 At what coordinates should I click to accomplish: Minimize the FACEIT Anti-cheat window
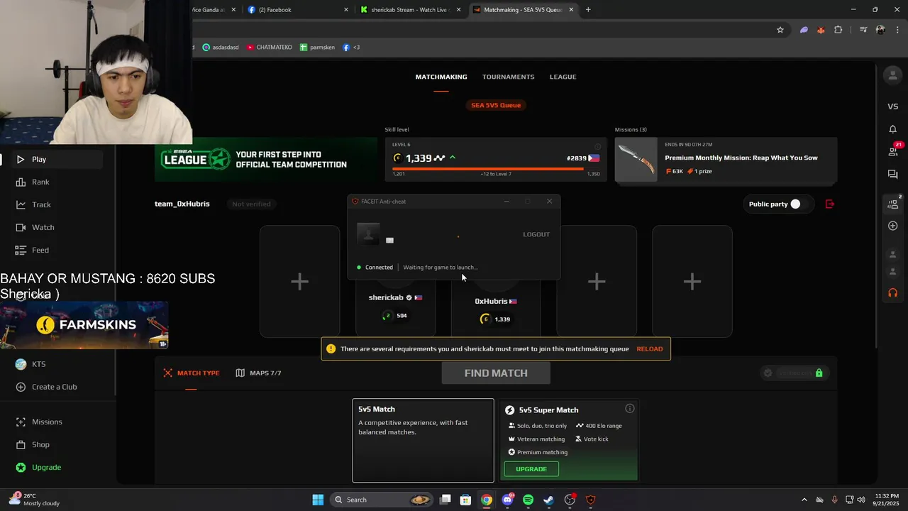tap(506, 202)
